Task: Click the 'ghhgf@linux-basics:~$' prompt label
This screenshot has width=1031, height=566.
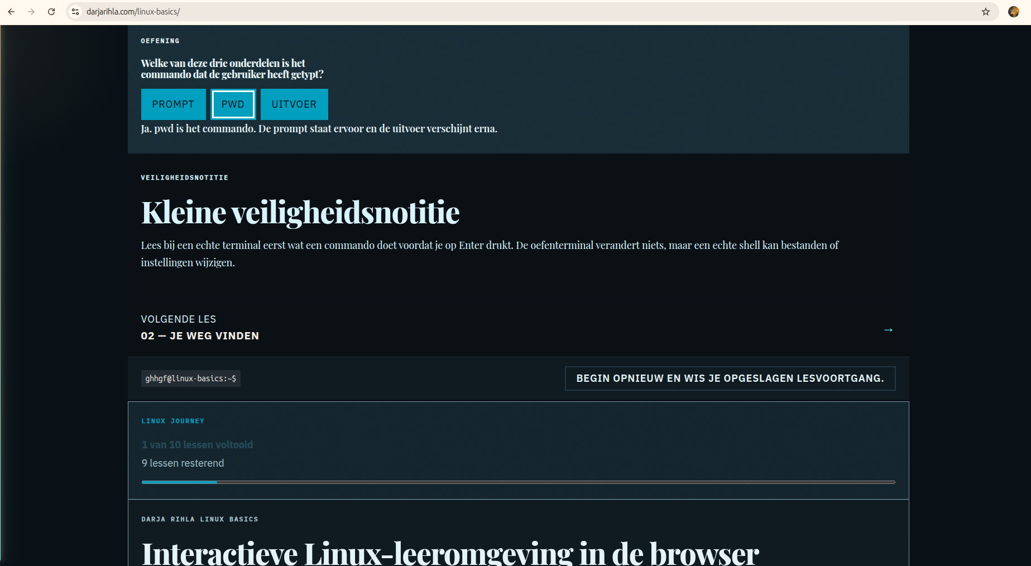Action: point(190,378)
